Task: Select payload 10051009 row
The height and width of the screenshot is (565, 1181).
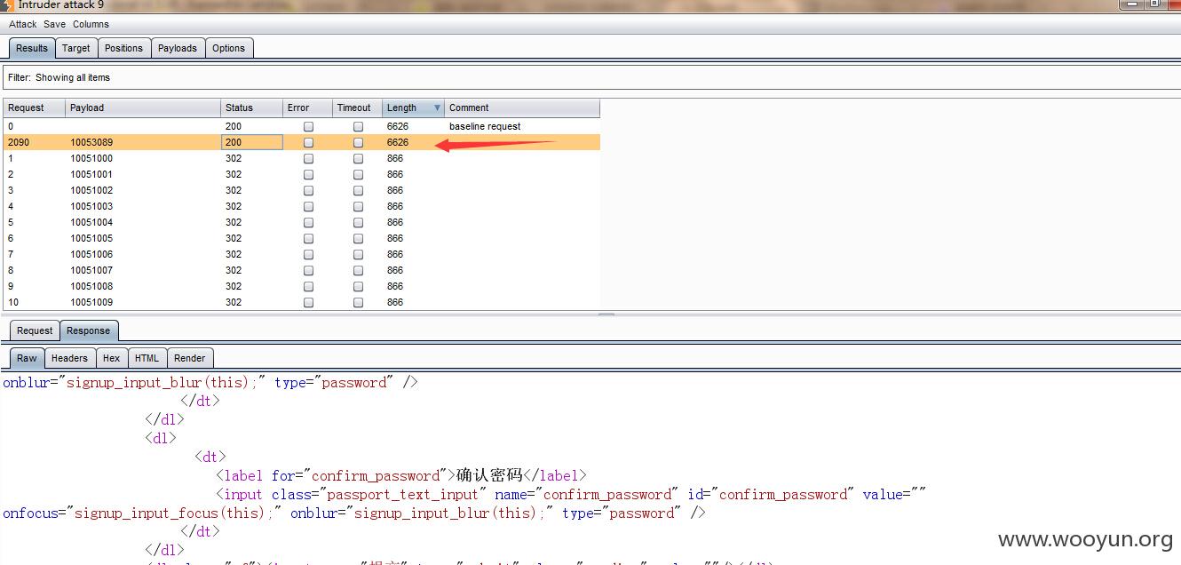Action: (x=301, y=302)
